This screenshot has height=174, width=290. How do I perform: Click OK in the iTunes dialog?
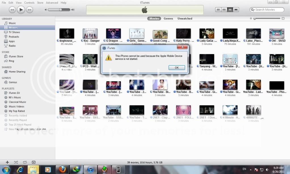(x=177, y=68)
